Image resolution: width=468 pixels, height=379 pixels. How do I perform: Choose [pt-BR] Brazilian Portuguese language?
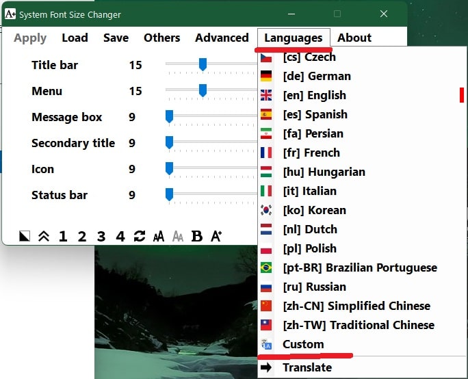(363, 267)
